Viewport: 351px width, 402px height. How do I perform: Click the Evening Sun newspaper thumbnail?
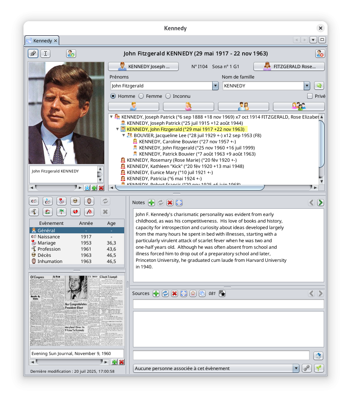click(77, 311)
